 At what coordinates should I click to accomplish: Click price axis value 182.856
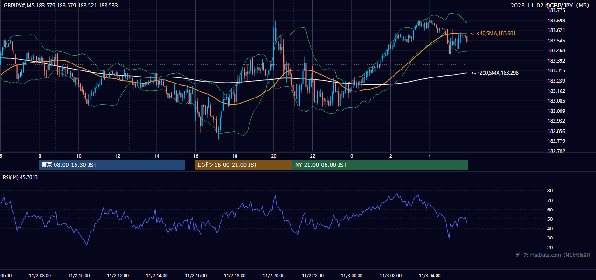click(x=556, y=131)
